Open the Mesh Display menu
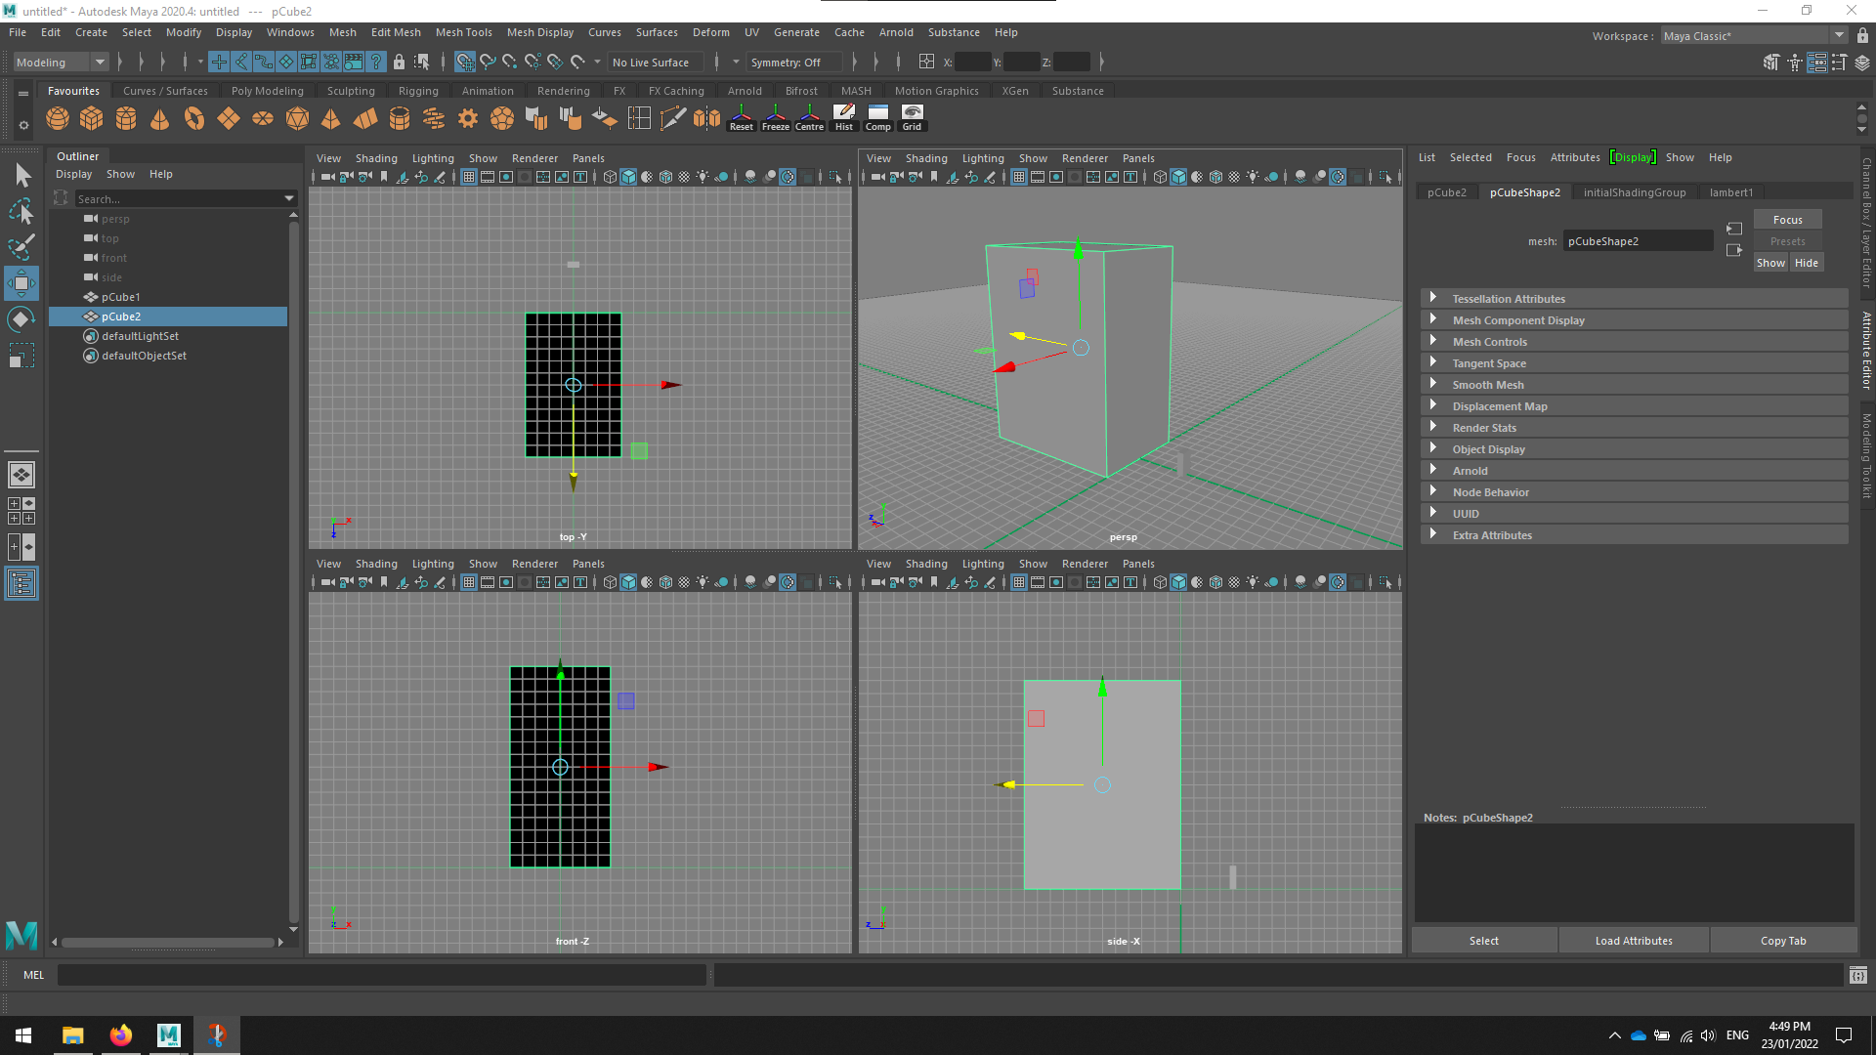This screenshot has width=1876, height=1055. coord(539,32)
